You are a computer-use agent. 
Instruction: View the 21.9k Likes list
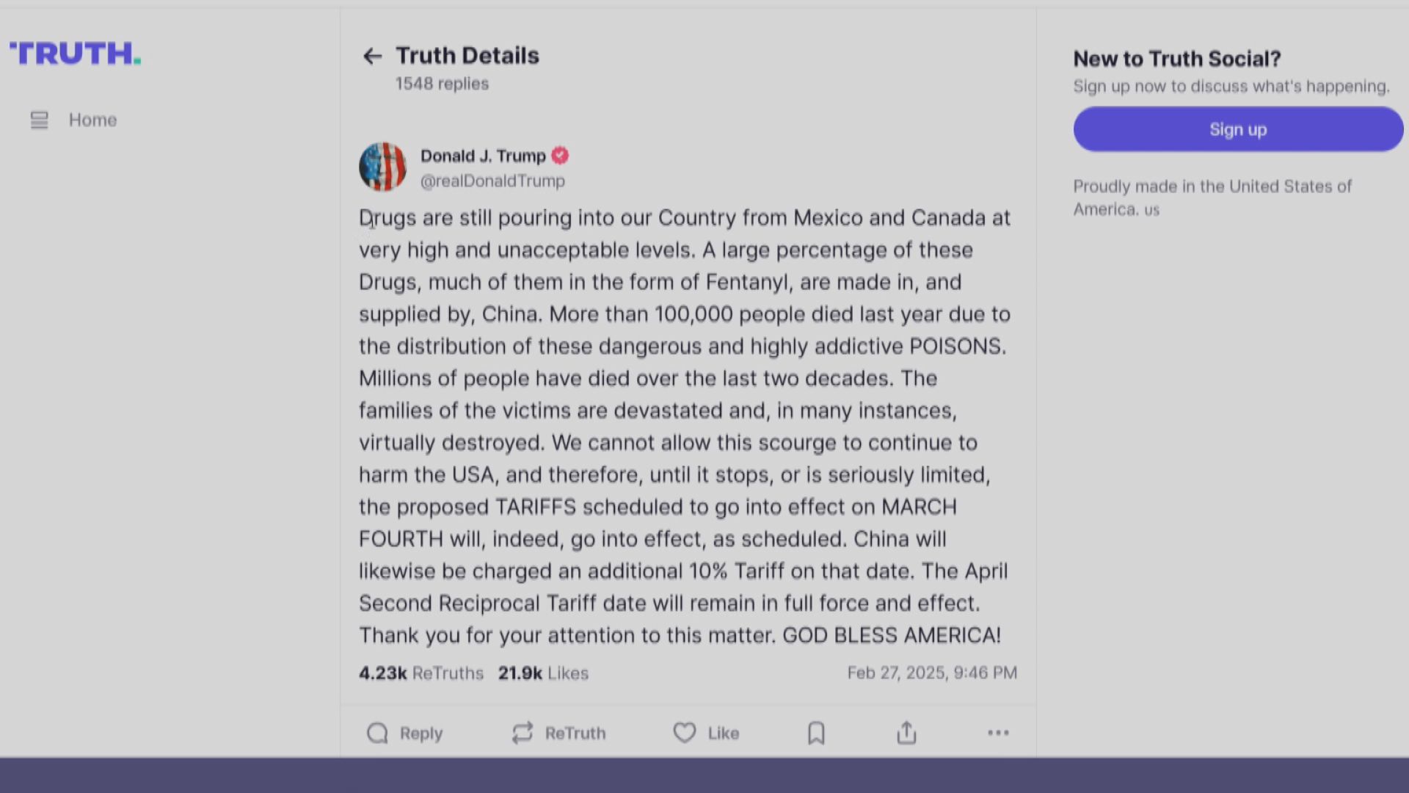click(543, 673)
